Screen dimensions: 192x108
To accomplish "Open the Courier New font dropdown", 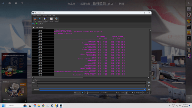I will coord(109,93).
